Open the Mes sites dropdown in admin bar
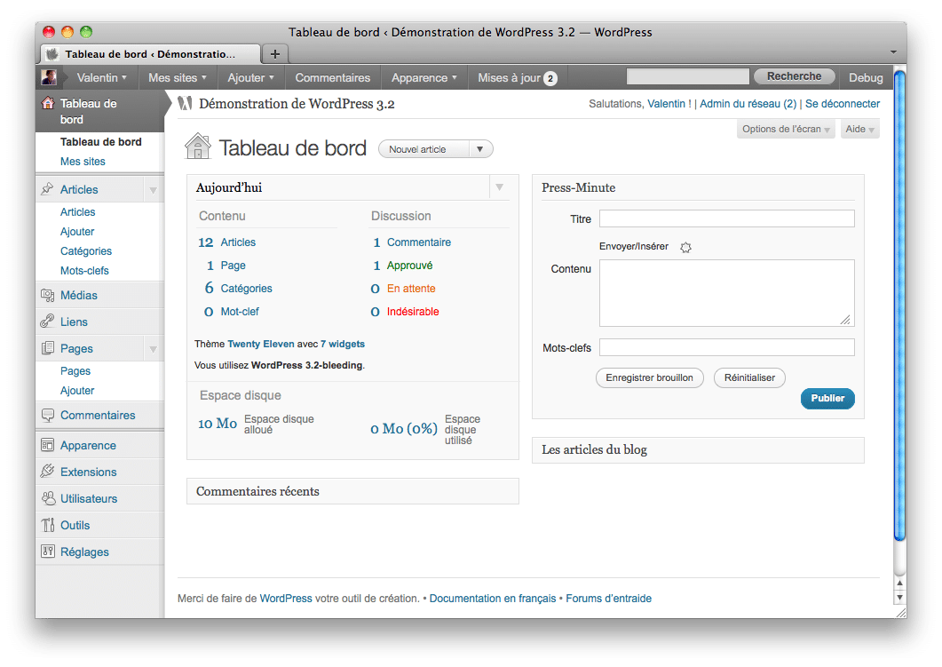Image resolution: width=942 pixels, height=667 pixels. pos(178,77)
